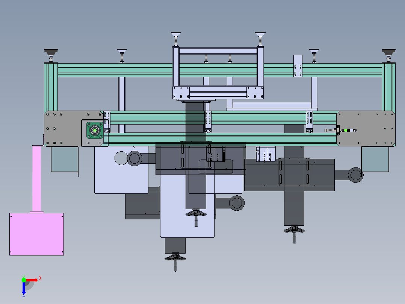Viewport: 405px width, 304px height.
Task: Select the teal-gray box under the right end plate
Action: [x=375, y=159]
